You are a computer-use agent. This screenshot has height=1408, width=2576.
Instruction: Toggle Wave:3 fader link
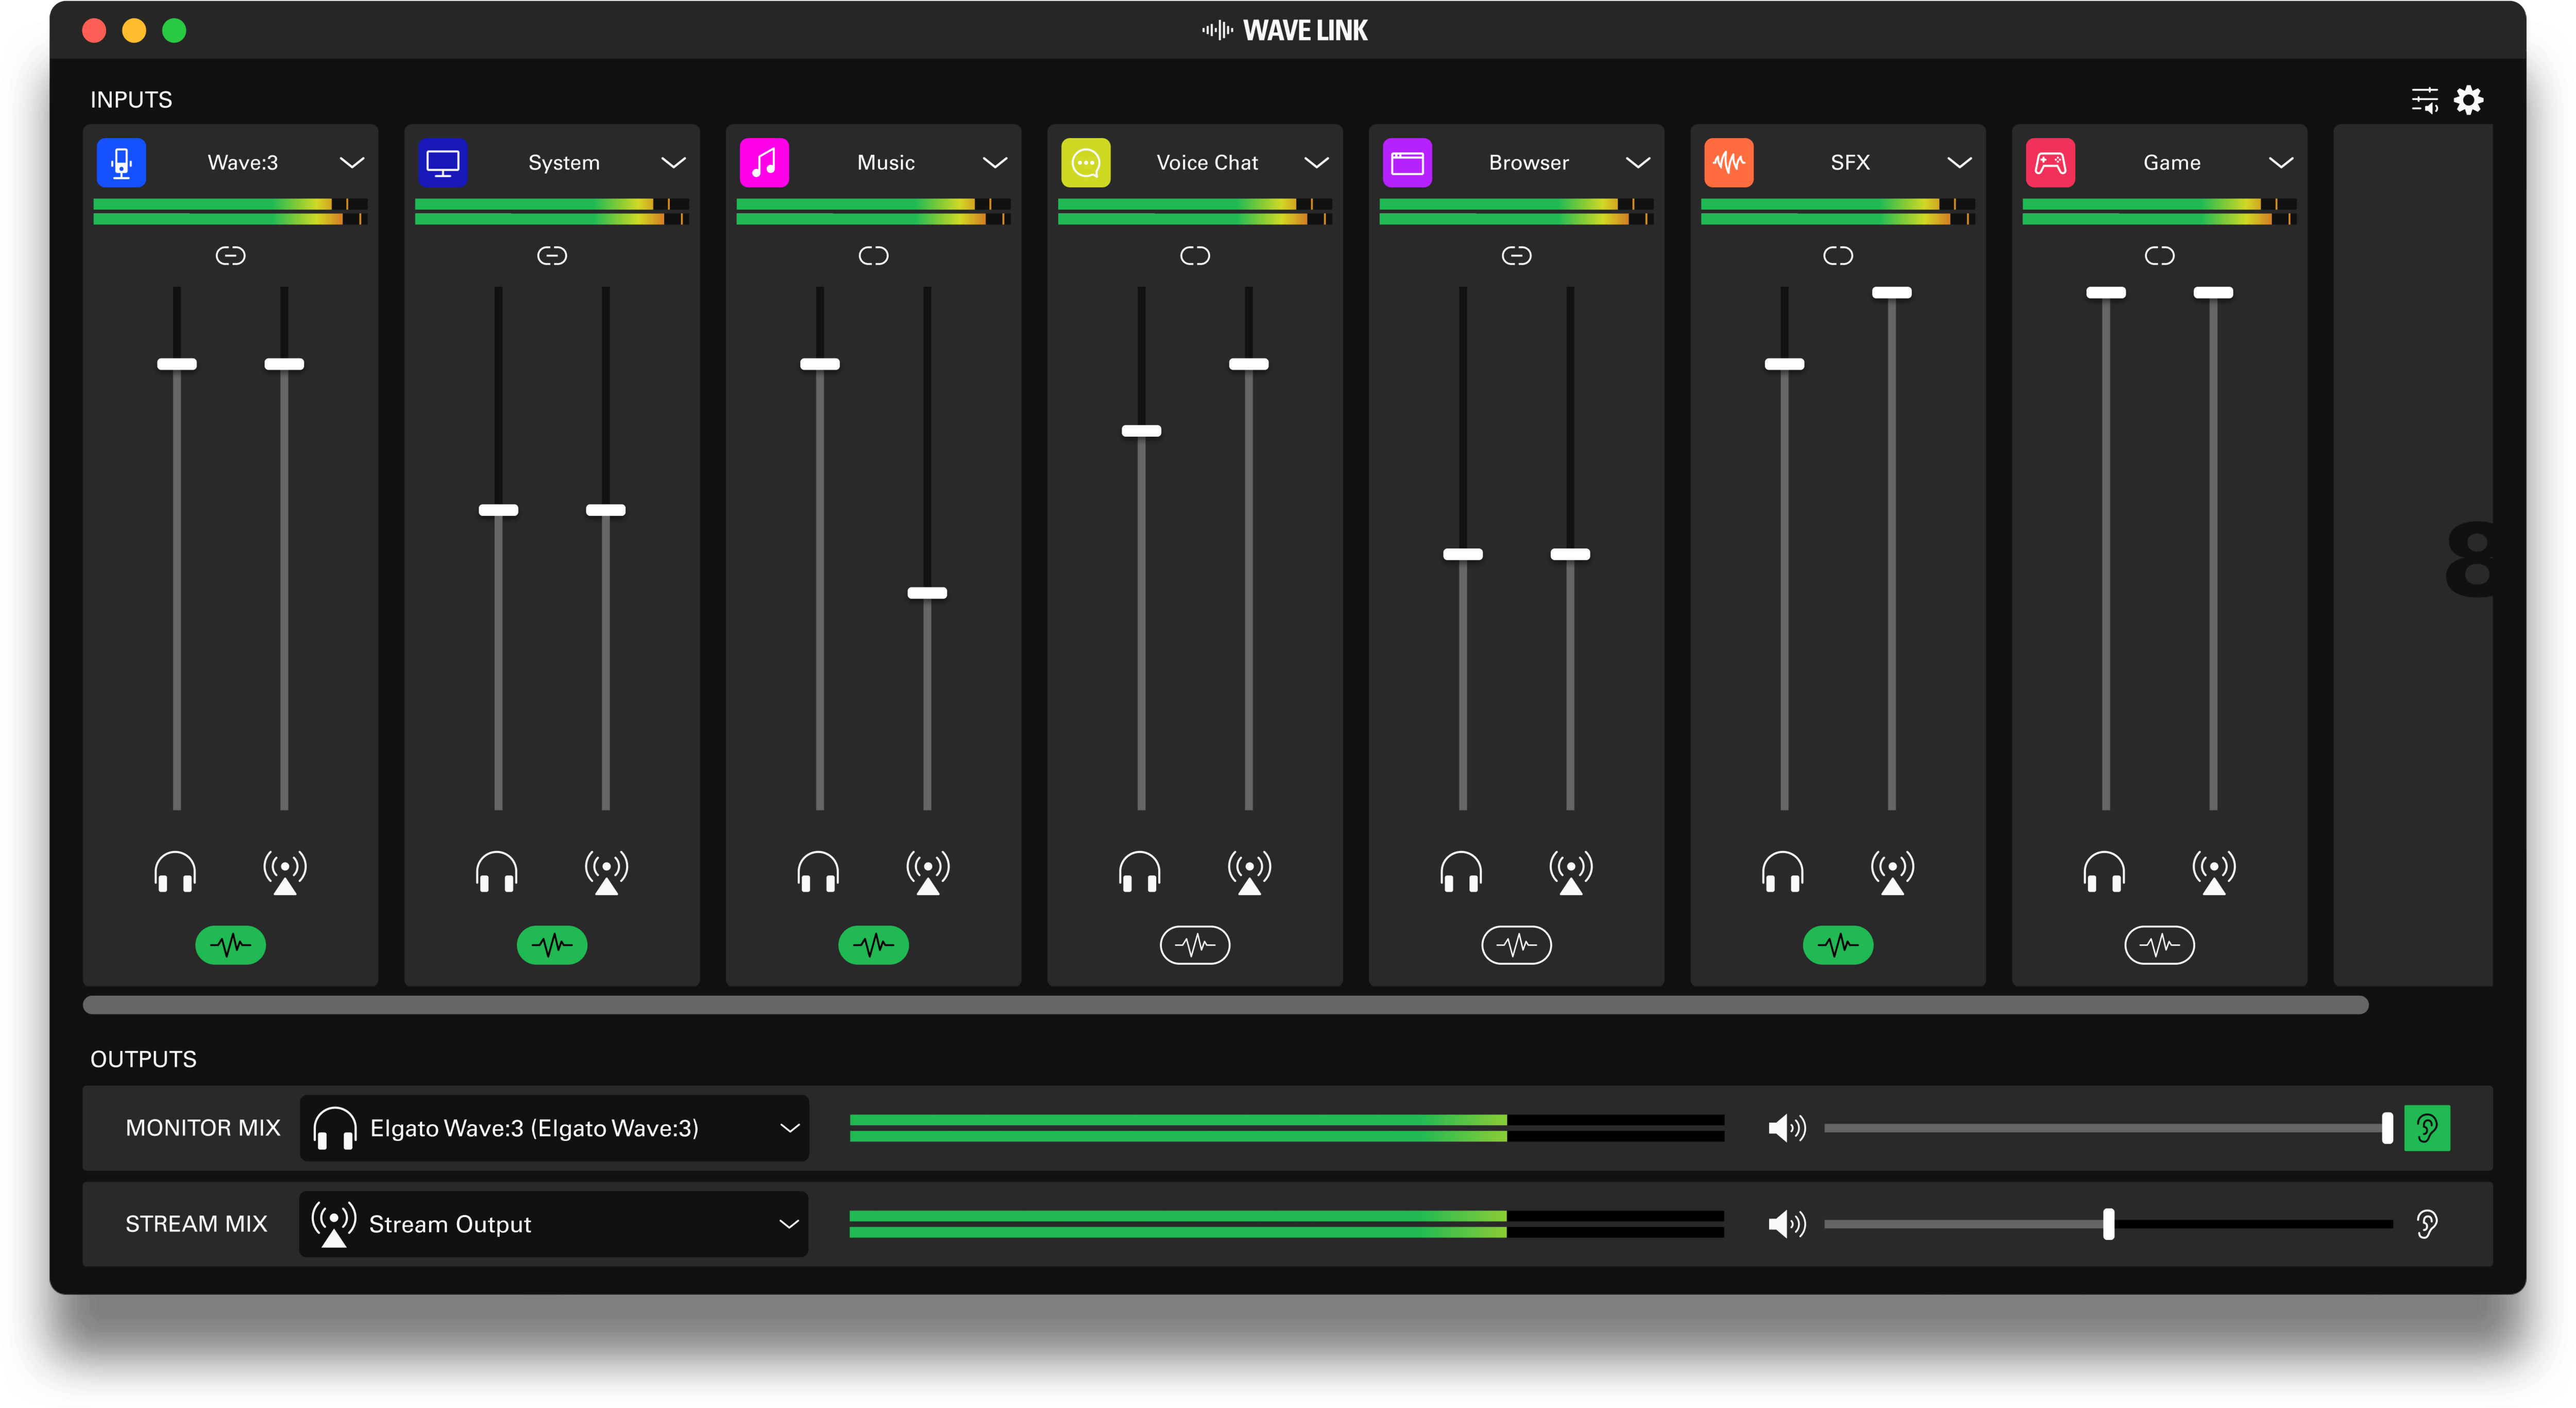(x=230, y=256)
